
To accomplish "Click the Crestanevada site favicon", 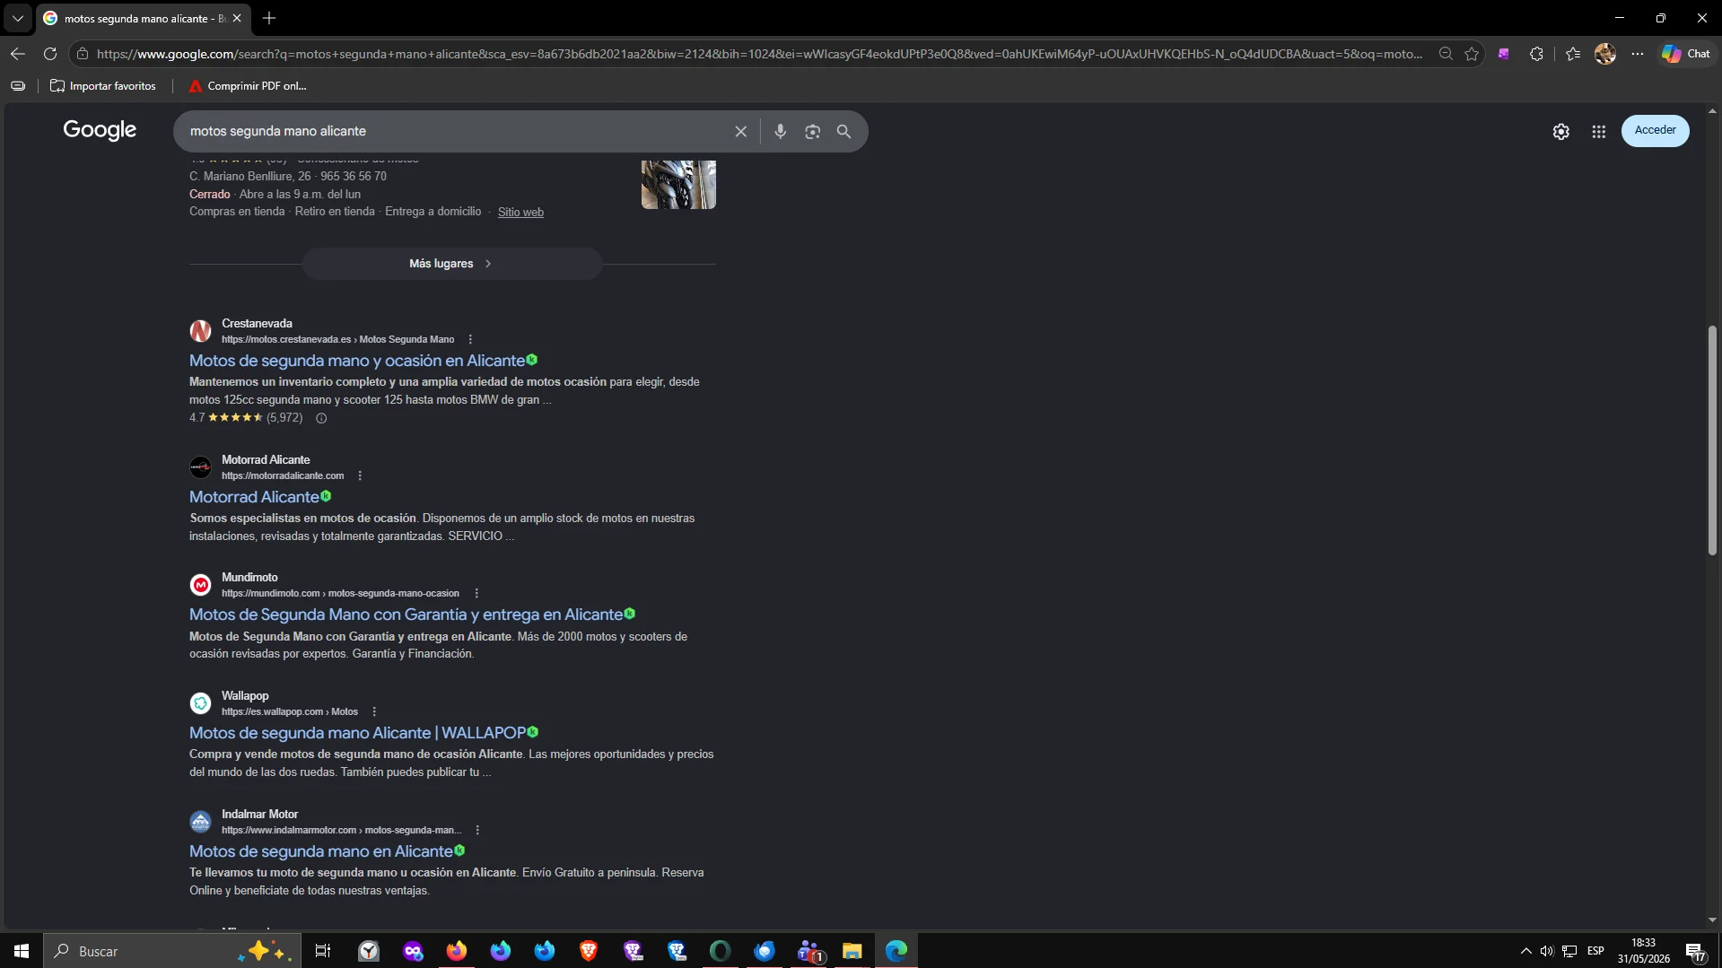I will click(201, 331).
